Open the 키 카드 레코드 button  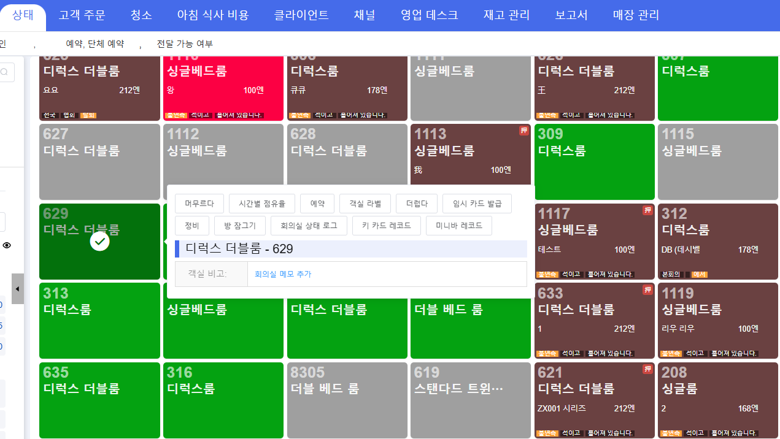tap(386, 226)
